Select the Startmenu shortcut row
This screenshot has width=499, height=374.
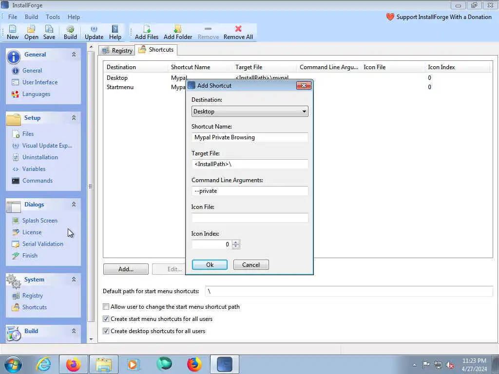[x=298, y=87]
